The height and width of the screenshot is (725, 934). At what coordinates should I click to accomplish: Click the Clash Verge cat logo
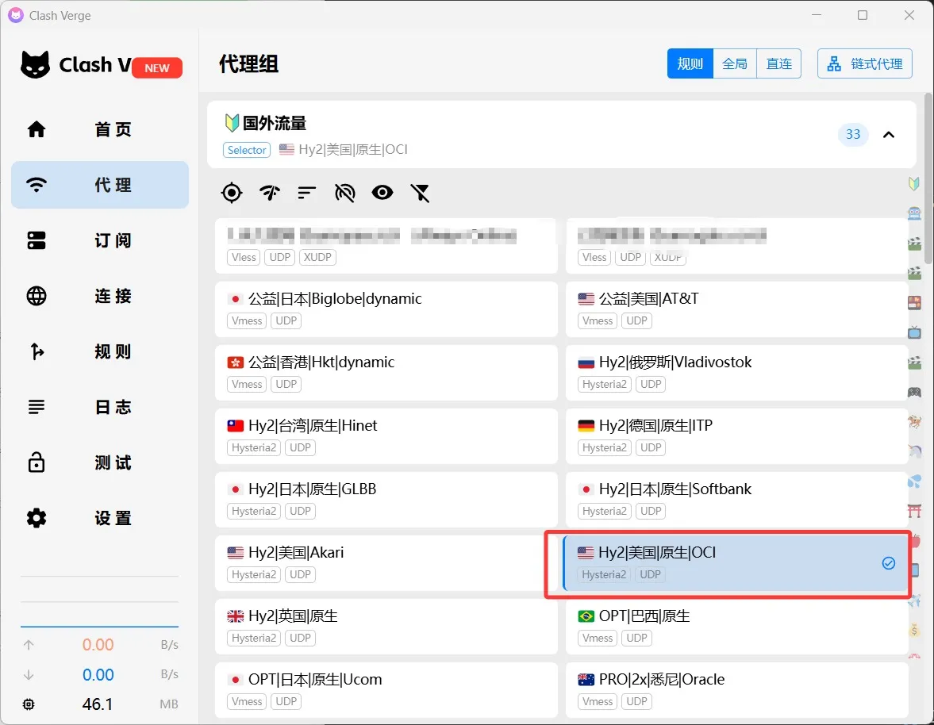point(35,64)
